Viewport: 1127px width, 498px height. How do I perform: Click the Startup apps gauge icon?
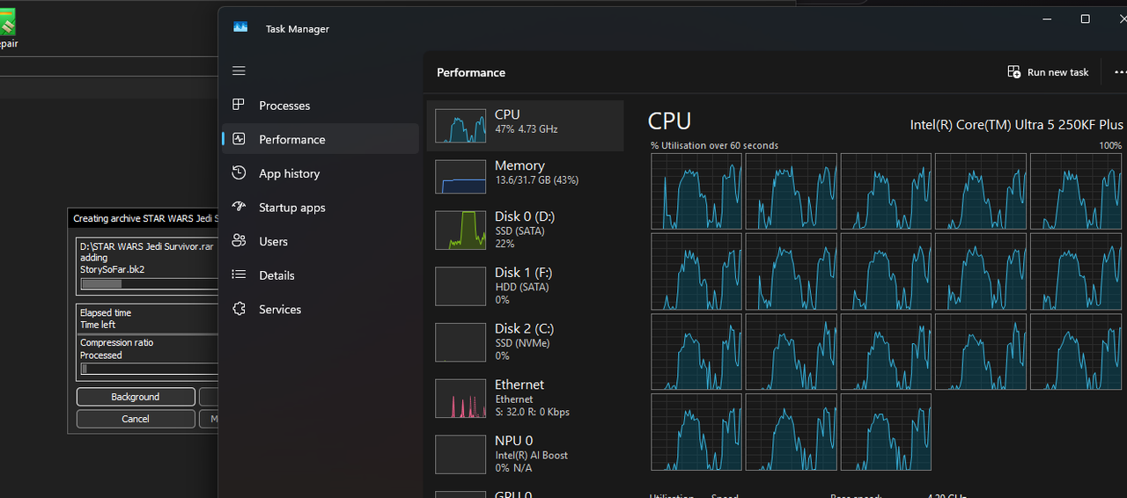pos(239,207)
